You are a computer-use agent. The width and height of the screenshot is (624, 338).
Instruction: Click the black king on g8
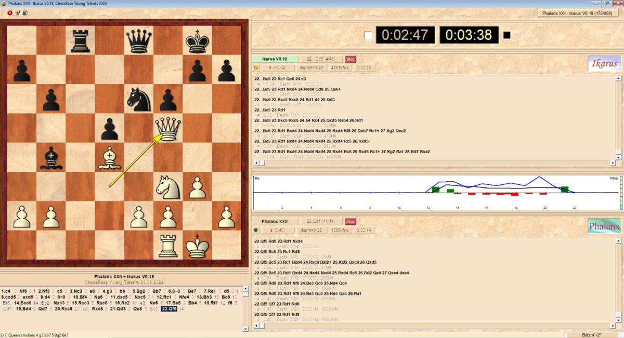198,40
